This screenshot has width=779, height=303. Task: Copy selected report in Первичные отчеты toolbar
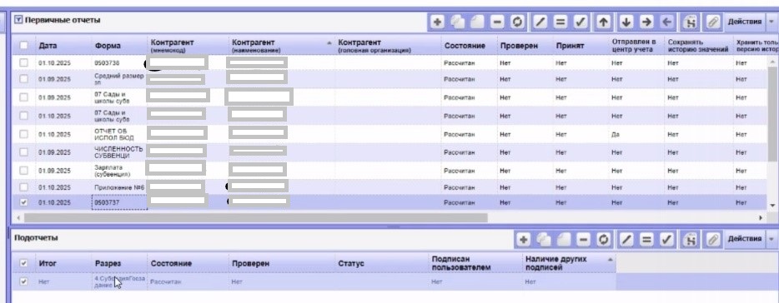tap(457, 22)
